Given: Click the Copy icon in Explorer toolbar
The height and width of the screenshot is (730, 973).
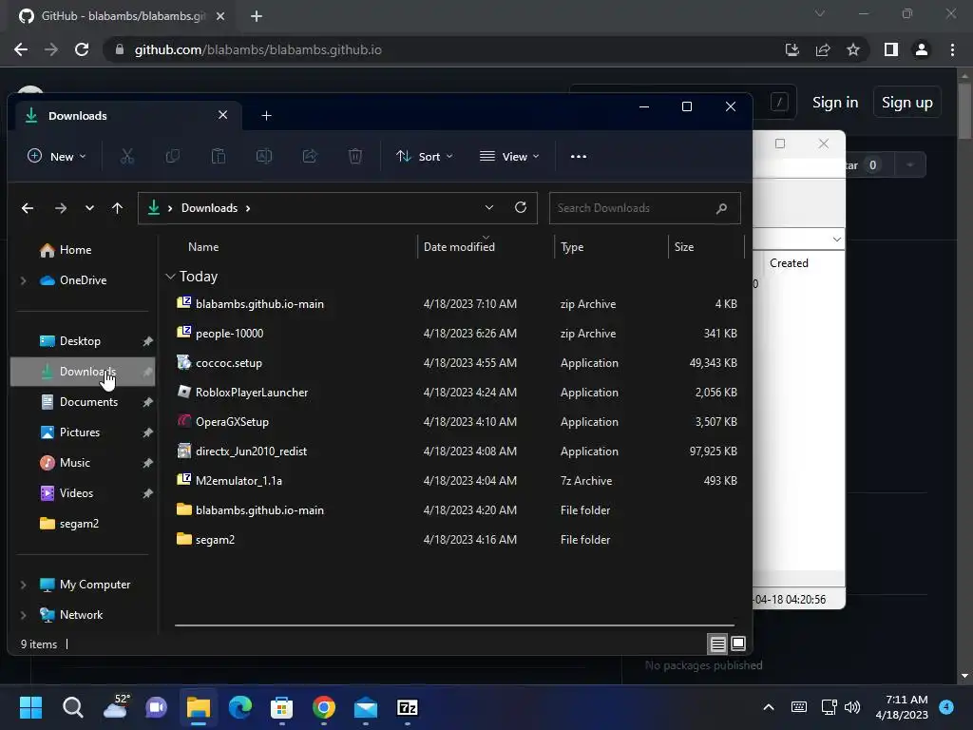Looking at the screenshot, I should (x=173, y=157).
